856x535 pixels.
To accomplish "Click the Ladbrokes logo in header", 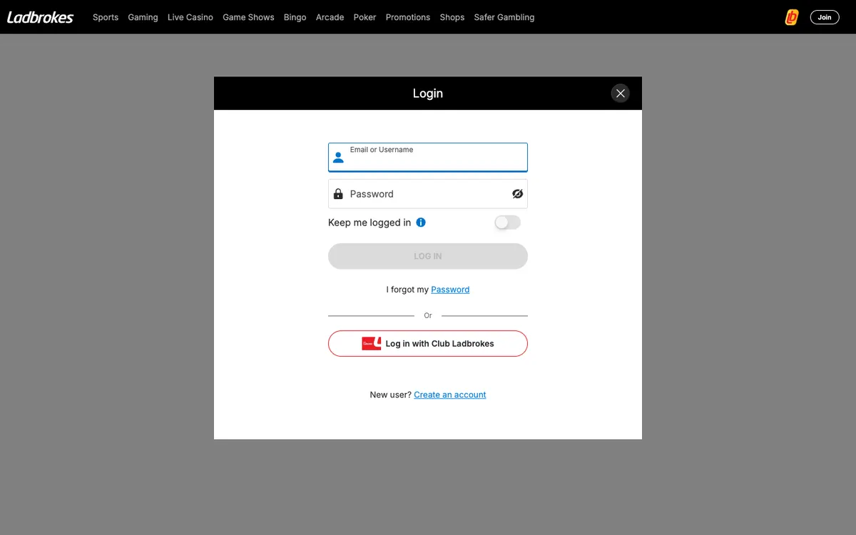I will tap(40, 17).
